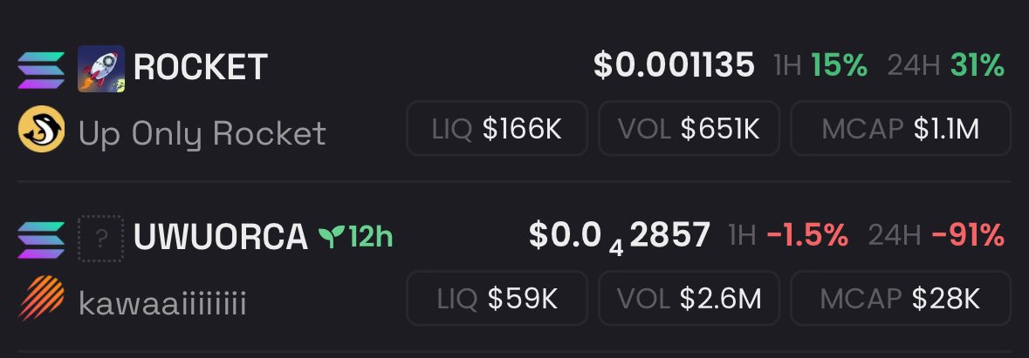Select the Up Only Rocket description text
The image size is (1029, 358).
(202, 133)
